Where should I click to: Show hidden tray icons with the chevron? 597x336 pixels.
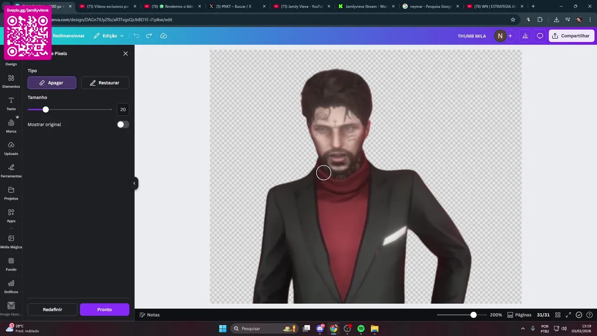523,329
